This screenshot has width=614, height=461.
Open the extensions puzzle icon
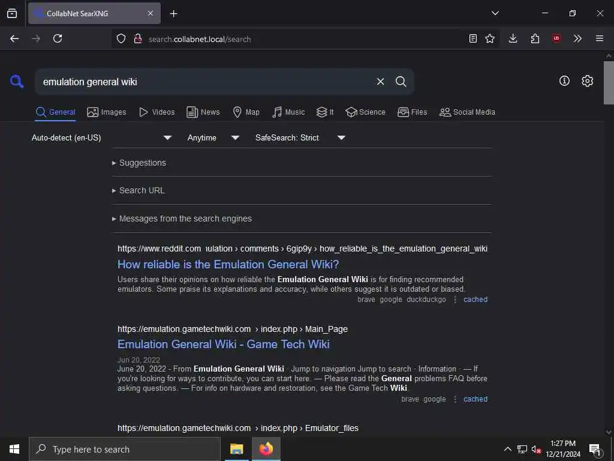(535, 38)
